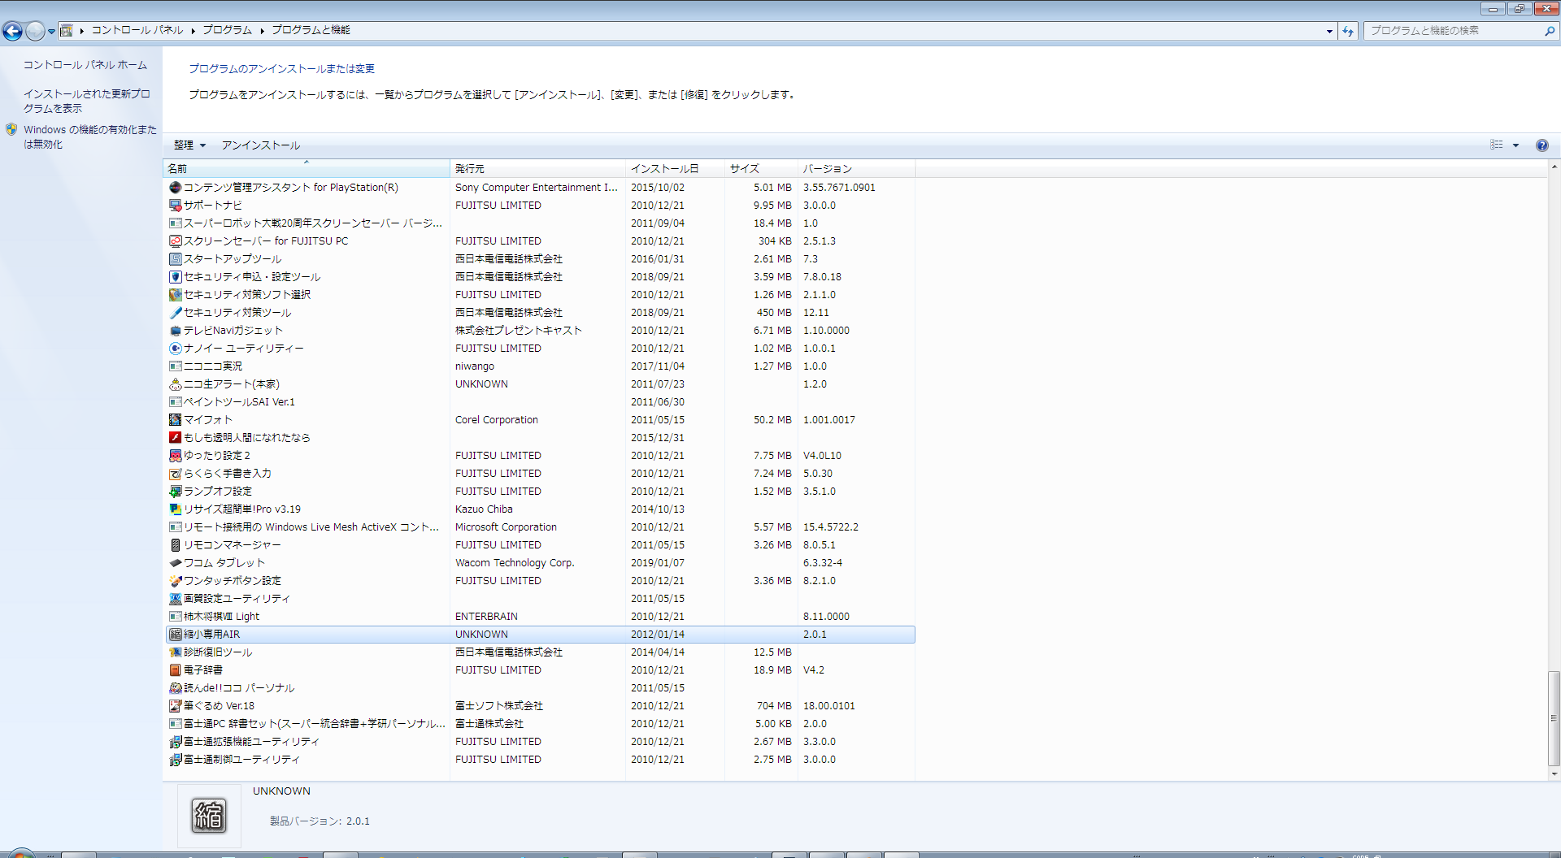Click the vertical scrollbar thumb of the program list

click(x=1554, y=718)
